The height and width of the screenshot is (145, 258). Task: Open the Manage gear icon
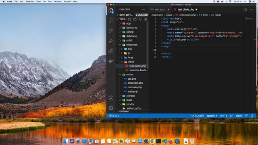111,108
